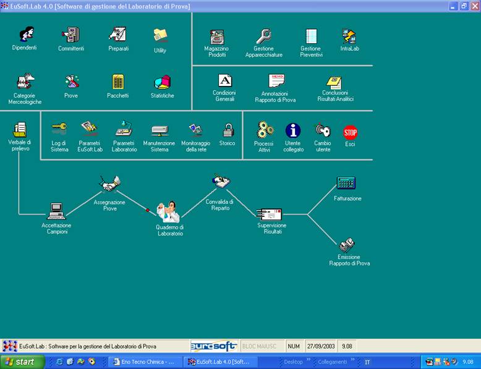Open Log di Sistema key icon
Image resolution: width=481 pixels, height=369 pixels.
(x=59, y=128)
